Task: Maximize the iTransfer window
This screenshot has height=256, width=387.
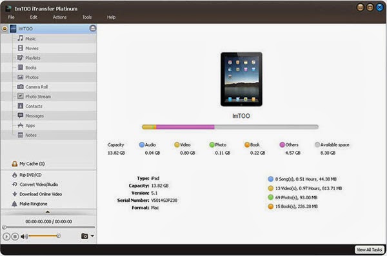Action: point(370,7)
